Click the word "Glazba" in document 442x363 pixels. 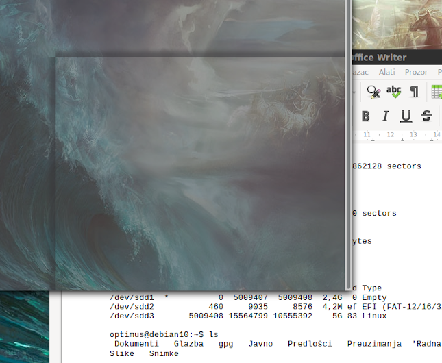[x=188, y=344]
